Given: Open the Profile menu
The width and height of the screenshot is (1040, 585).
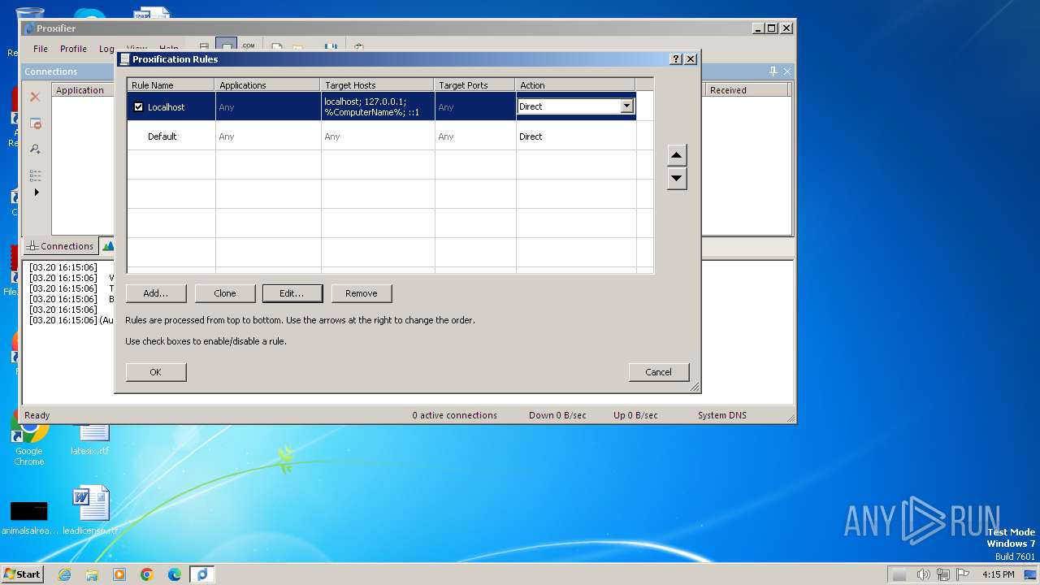Looking at the screenshot, I should click(73, 49).
